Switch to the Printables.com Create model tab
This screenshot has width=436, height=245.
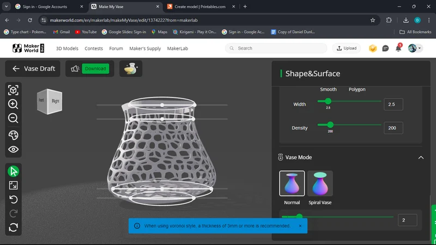pyautogui.click(x=201, y=7)
